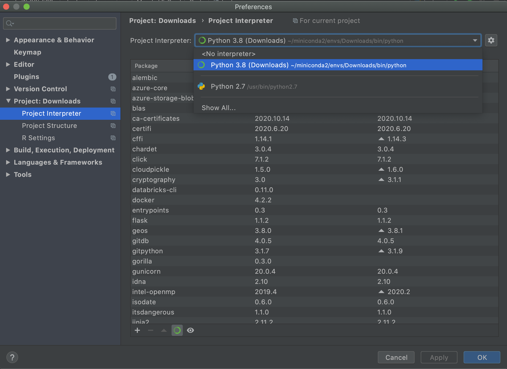507x369 pixels.
Task: Toggle the Use Conda package manager icon
Action: click(x=177, y=330)
